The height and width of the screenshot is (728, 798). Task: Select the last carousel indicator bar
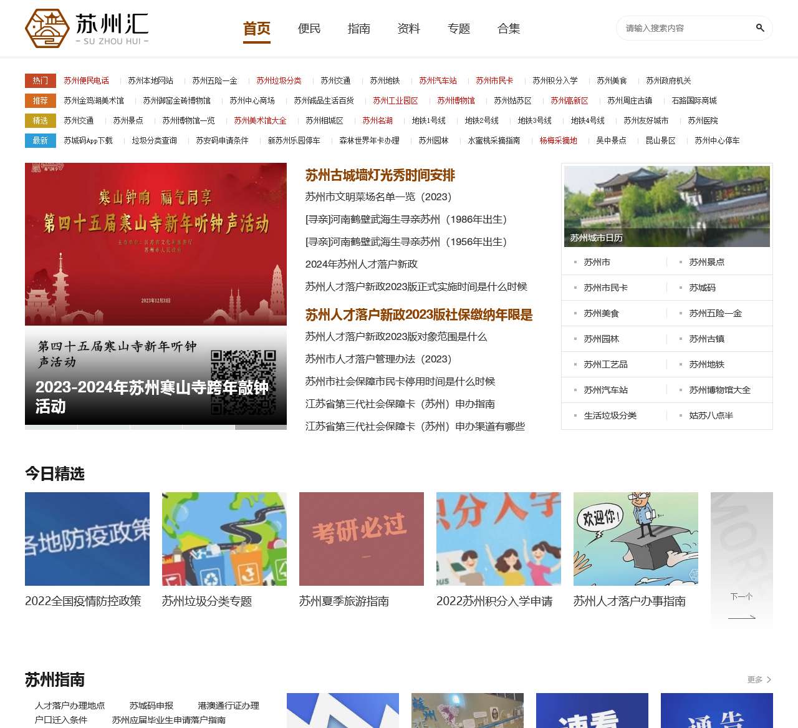(x=261, y=428)
